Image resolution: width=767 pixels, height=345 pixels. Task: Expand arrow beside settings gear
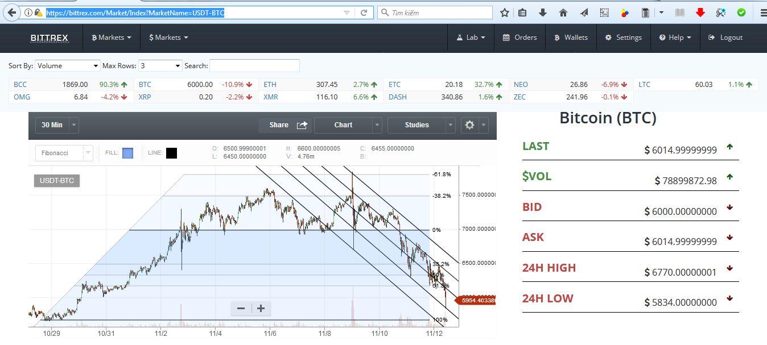[x=484, y=125]
